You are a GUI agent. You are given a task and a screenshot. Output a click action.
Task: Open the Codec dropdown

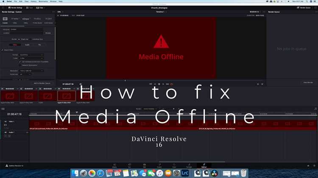(31, 58)
